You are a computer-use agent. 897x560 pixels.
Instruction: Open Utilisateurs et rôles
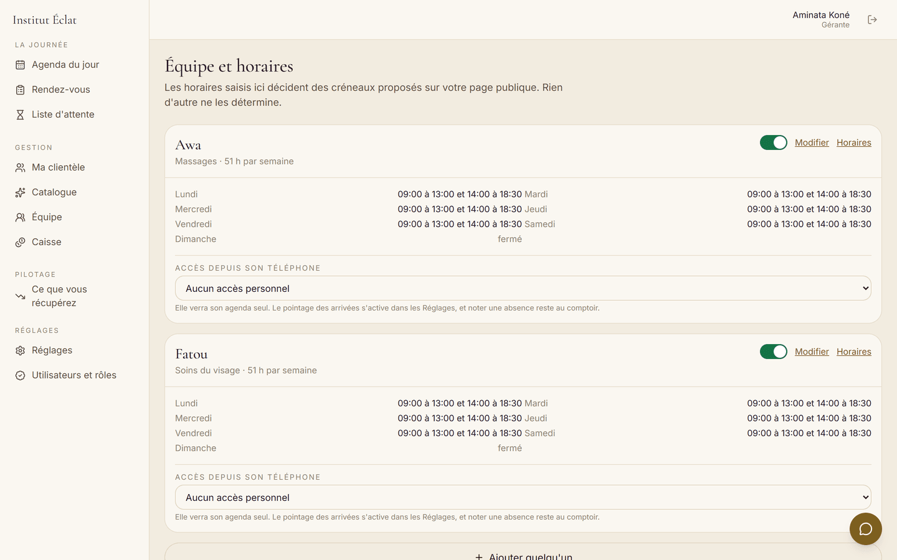tap(75, 375)
